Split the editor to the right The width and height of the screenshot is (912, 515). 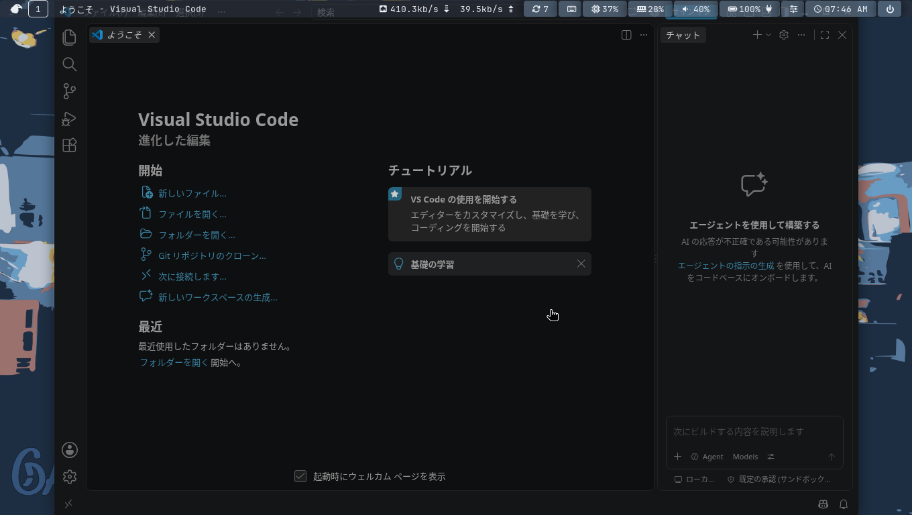click(626, 35)
